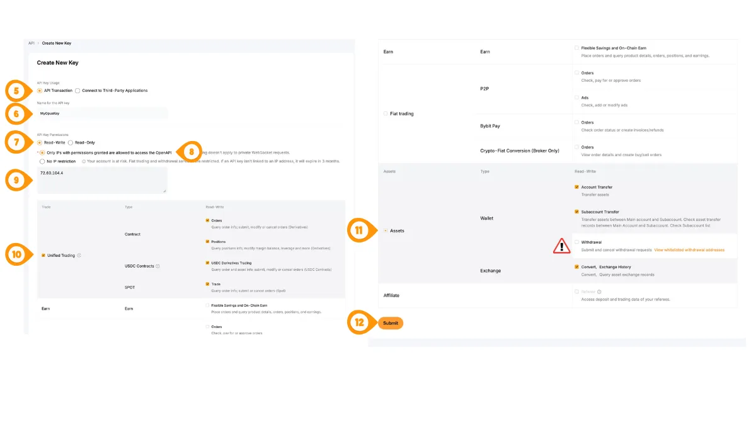Image resolution: width=756 pixels, height=425 pixels.
Task: Click the text area resize handle
Action: point(165,191)
